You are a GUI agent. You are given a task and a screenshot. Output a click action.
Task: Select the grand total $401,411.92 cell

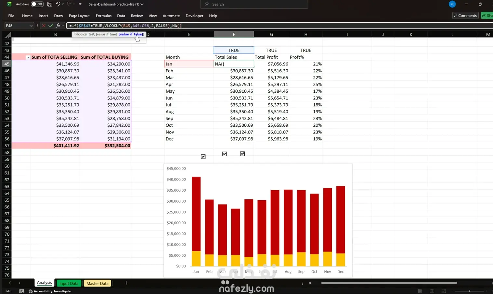[56, 146]
